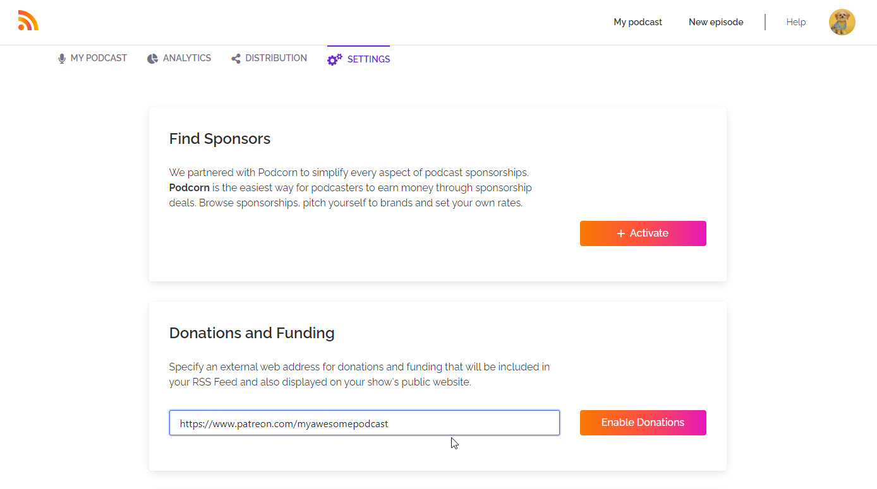The width and height of the screenshot is (877, 489).
Task: Click the Patreon donation URL field
Action: click(364, 423)
